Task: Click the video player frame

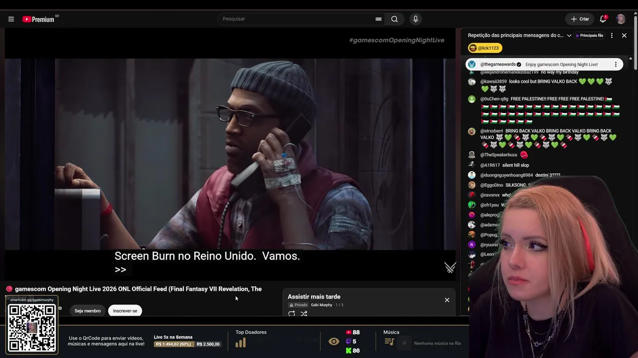Action: click(230, 154)
